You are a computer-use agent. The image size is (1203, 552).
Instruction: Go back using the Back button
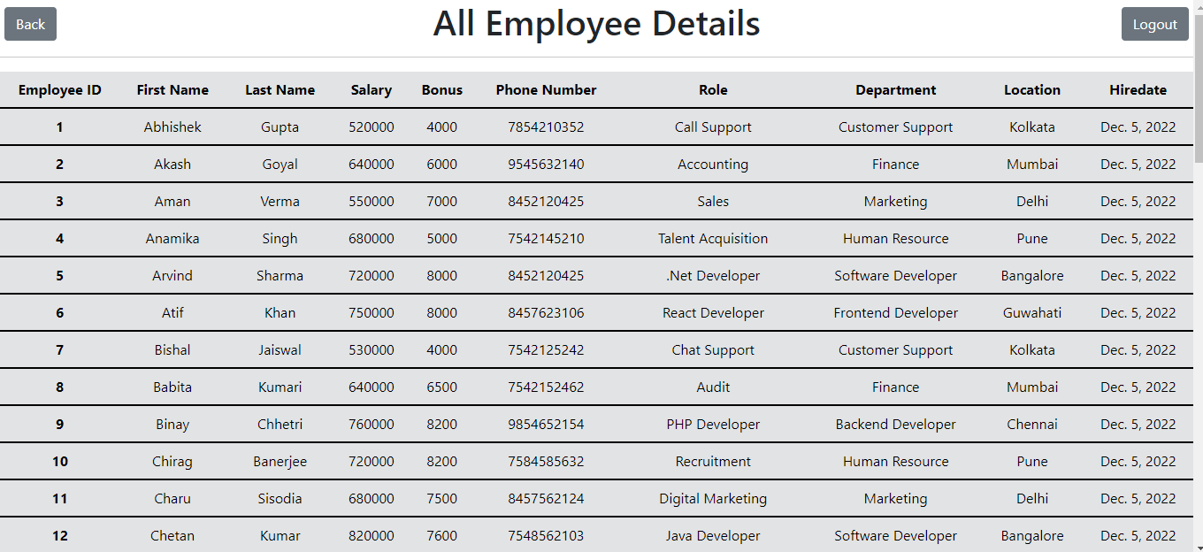[30, 24]
